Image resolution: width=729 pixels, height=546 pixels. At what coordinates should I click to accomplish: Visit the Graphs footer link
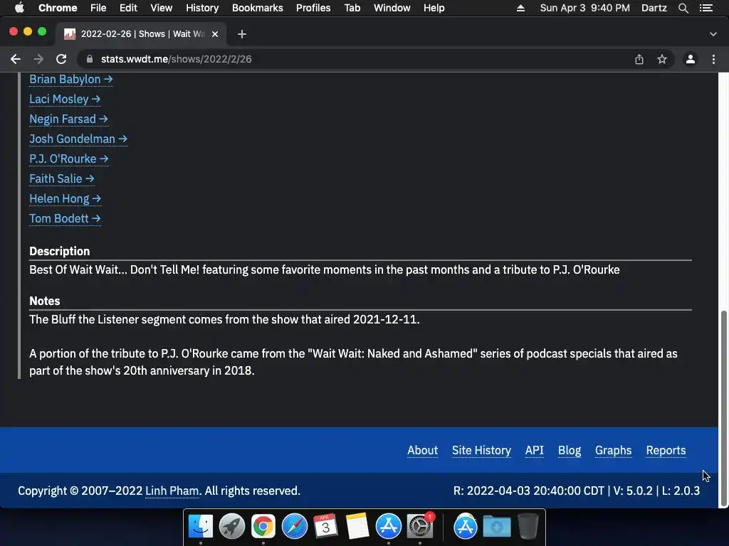613,450
